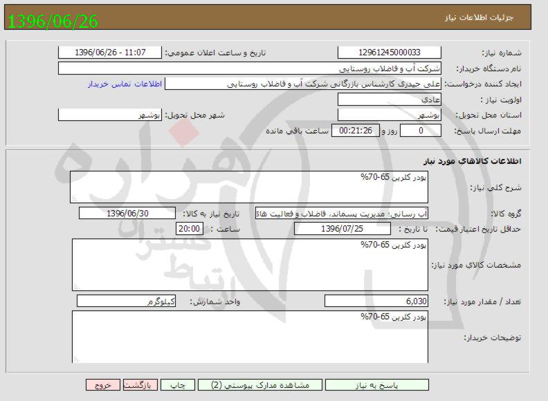The image size is (548, 401).
Task: Click the اطلاعات کالاهای مورد نیاز section heading
Action: pyautogui.click(x=473, y=161)
